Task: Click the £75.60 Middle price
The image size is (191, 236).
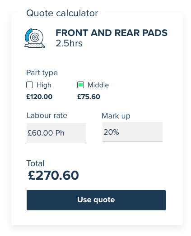Action: pyautogui.click(x=89, y=97)
